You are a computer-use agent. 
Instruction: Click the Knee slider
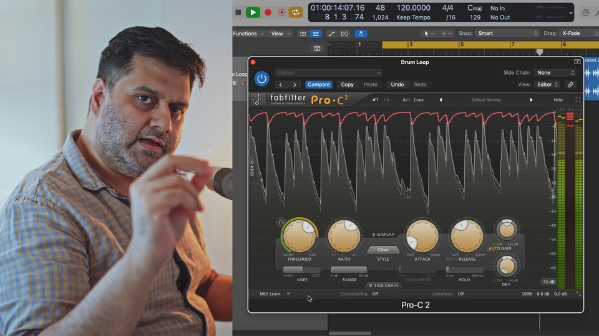(302, 269)
